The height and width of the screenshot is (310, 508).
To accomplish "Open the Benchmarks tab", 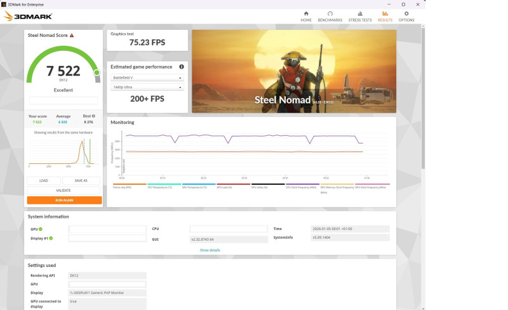I will 330,17.
